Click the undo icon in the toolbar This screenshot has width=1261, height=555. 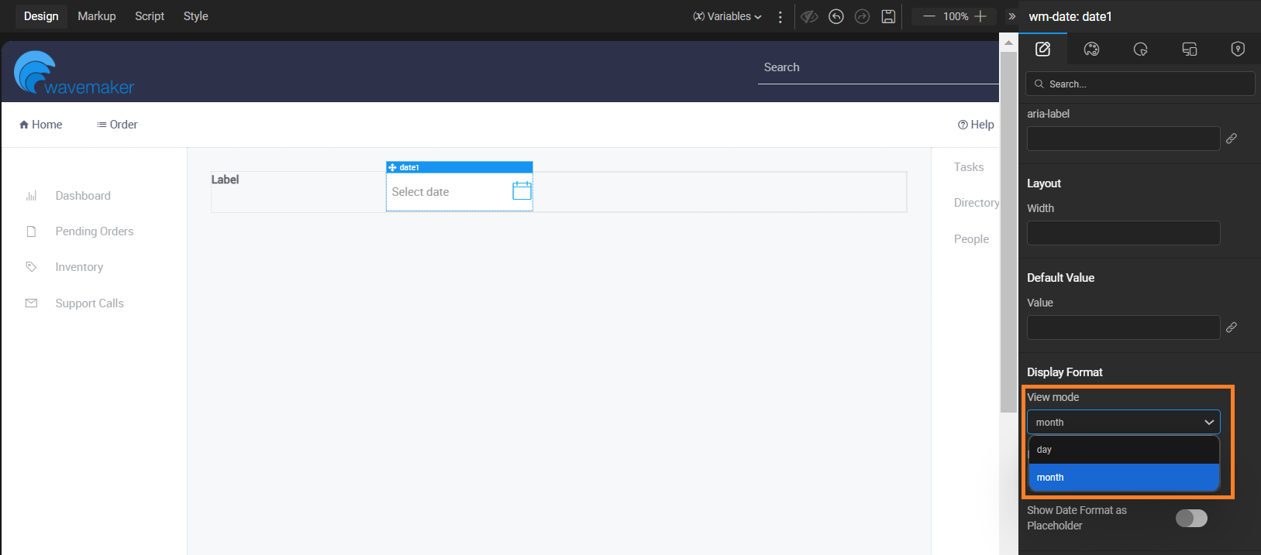pos(835,16)
